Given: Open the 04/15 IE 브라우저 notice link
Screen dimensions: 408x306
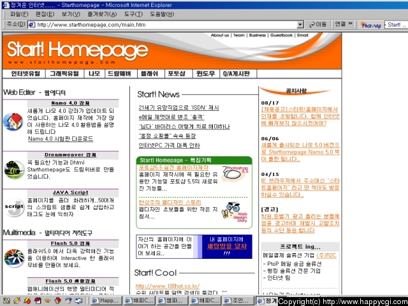Looking at the screenshot, I should (x=300, y=187).
